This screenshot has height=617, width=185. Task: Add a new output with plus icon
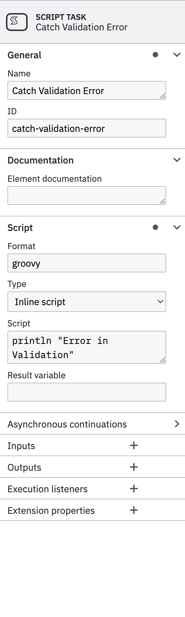click(134, 467)
